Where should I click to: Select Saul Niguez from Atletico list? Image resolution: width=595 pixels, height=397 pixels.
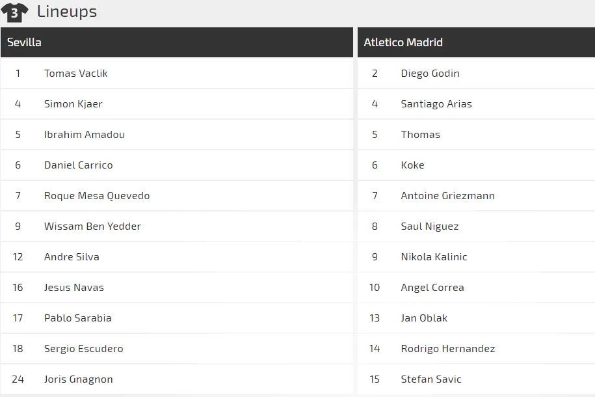point(430,226)
